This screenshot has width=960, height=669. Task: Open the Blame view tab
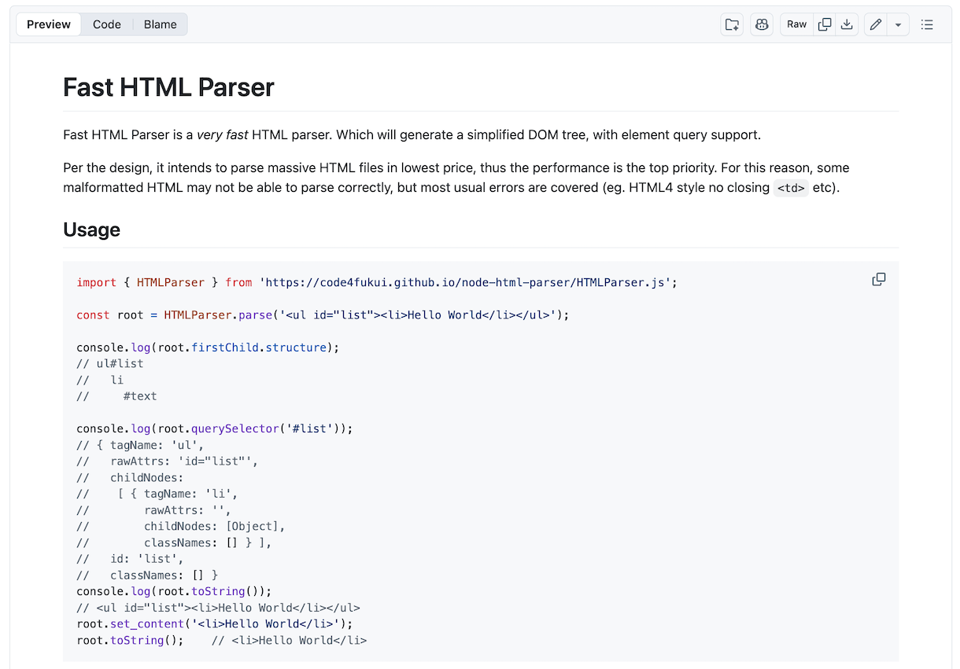click(x=160, y=24)
